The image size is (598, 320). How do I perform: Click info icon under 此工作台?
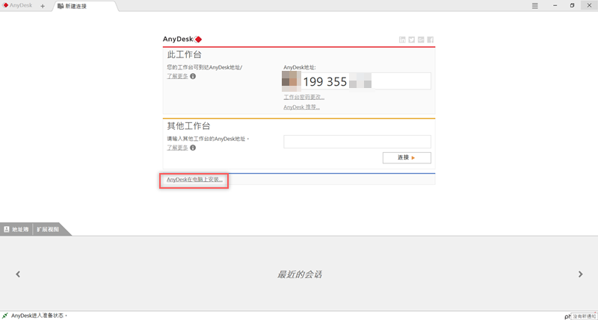[x=193, y=76]
